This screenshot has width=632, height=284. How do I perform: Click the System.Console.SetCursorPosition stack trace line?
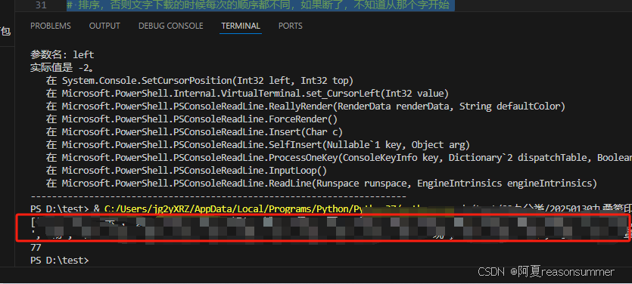200,81
